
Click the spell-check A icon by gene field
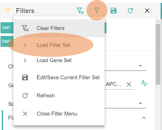(x=145, y=83)
